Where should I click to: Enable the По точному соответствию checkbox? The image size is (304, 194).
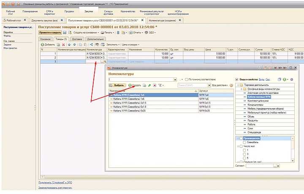[x=186, y=80]
